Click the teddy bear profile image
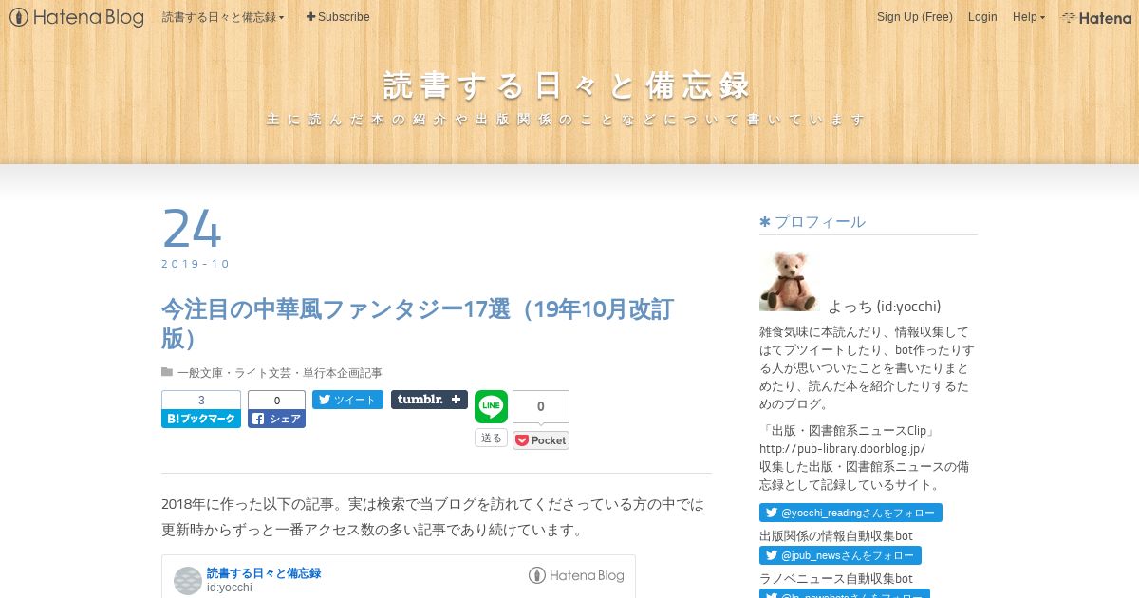Screen dimensions: 1139x598 pyautogui.click(x=789, y=281)
